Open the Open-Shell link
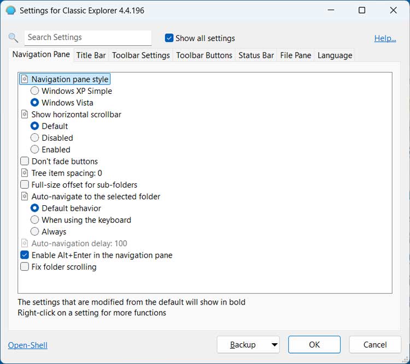This screenshot has height=364, width=410. click(28, 345)
